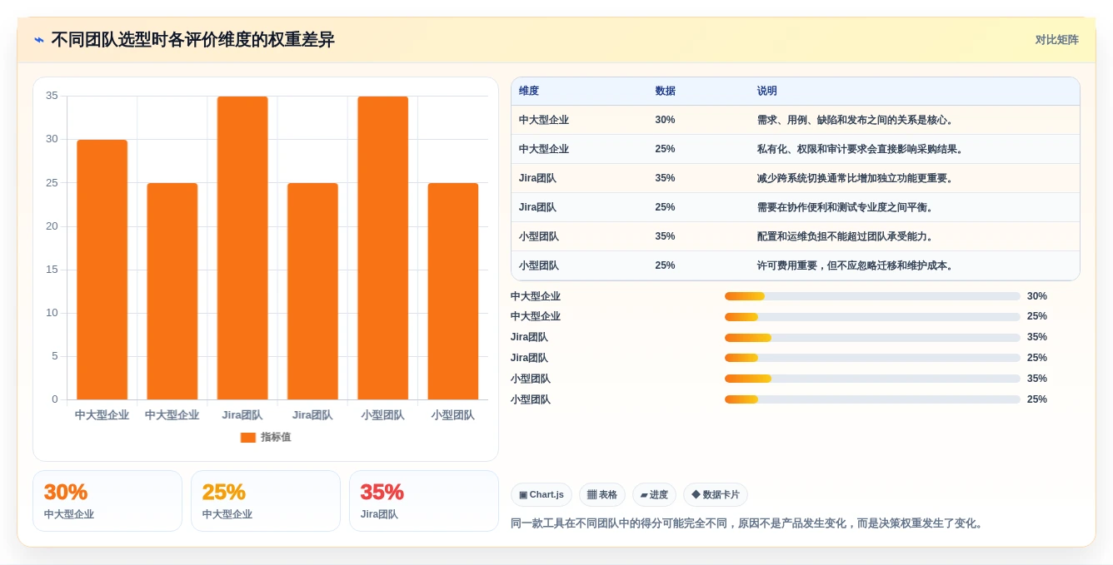The image size is (1113, 565).
Task: Select the Chart.js tag
Action: tap(542, 495)
